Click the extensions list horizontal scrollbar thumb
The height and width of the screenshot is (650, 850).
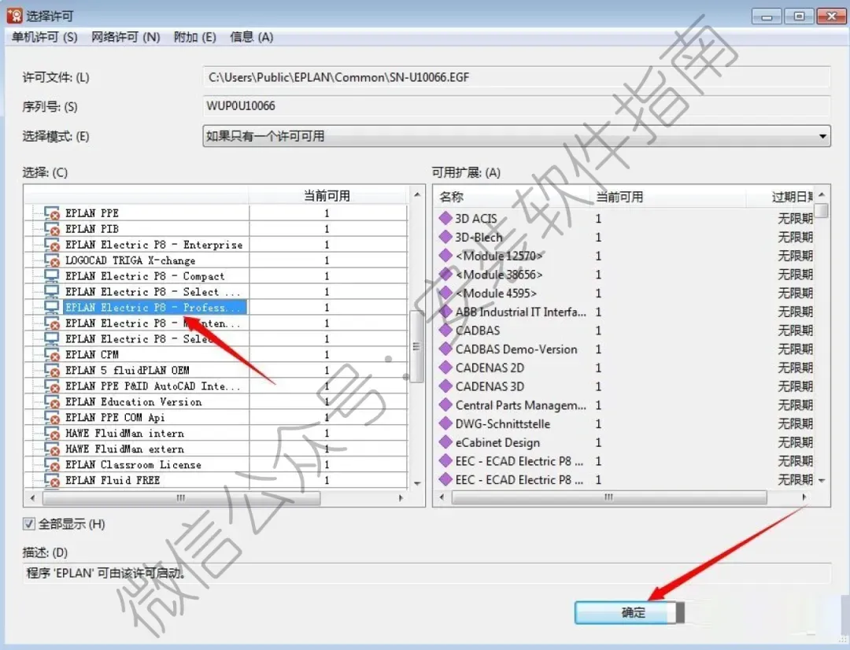click(x=608, y=497)
